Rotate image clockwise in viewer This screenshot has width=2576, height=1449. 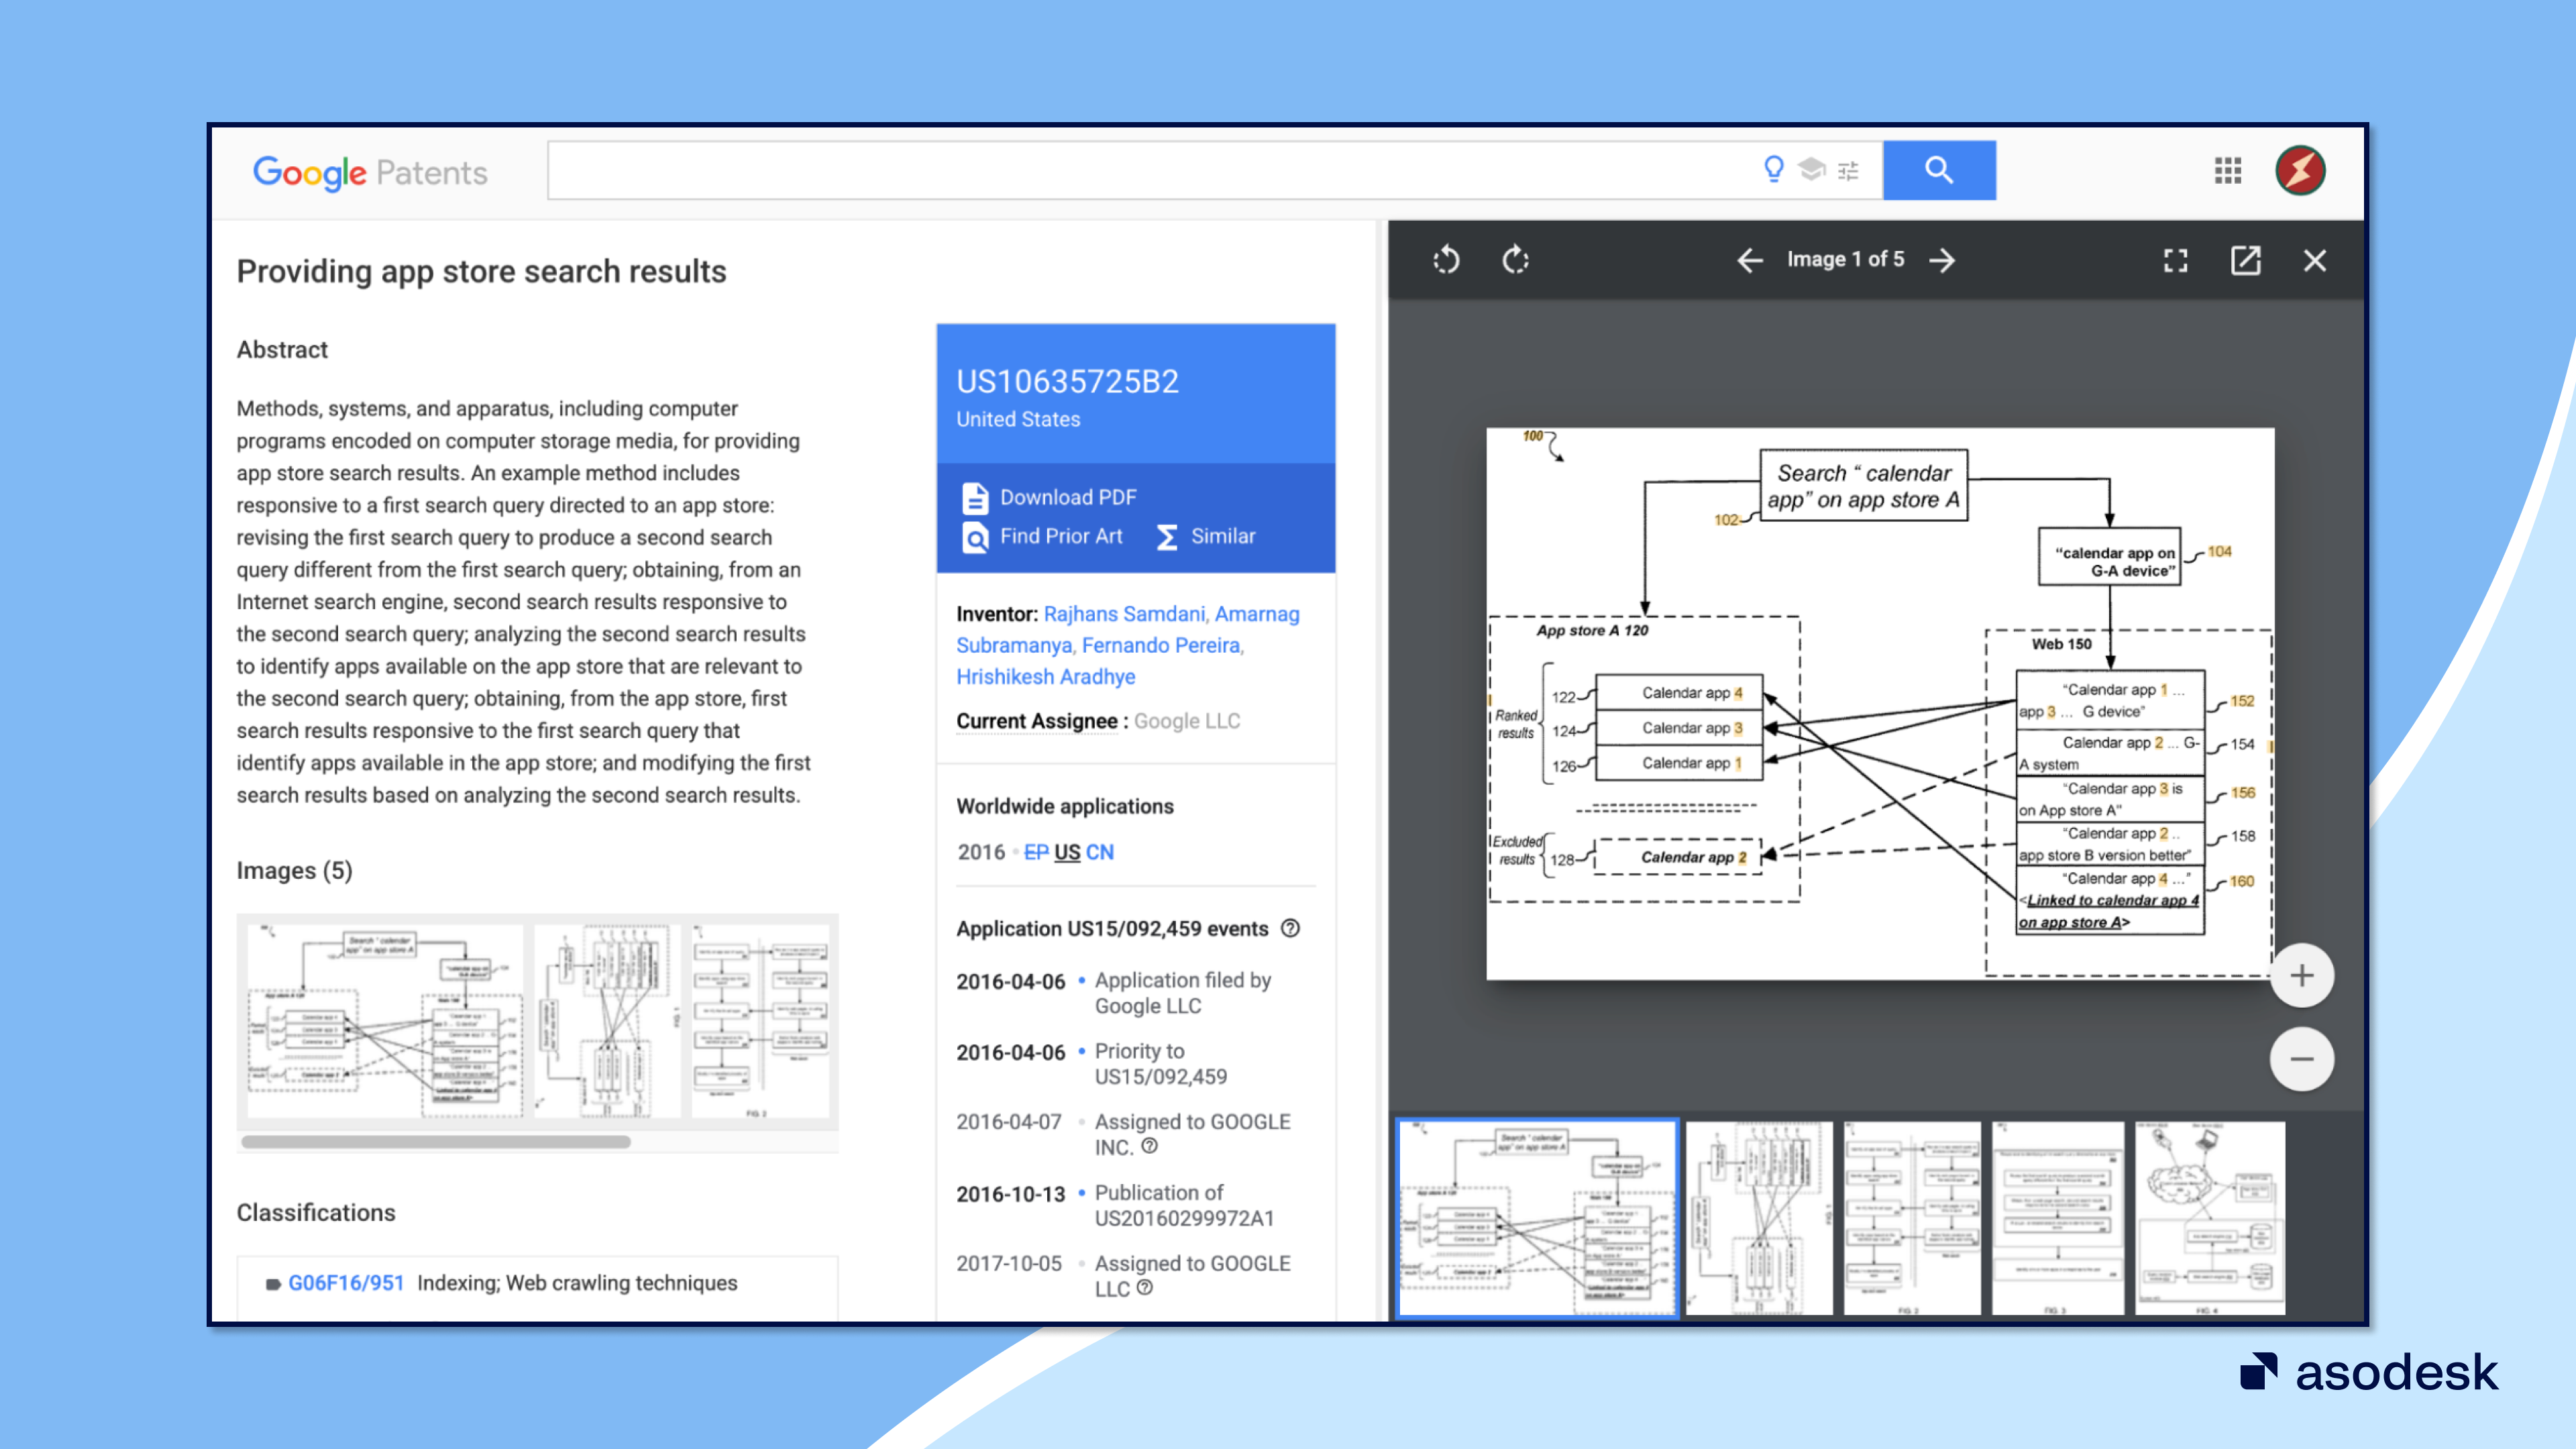click(x=1516, y=260)
